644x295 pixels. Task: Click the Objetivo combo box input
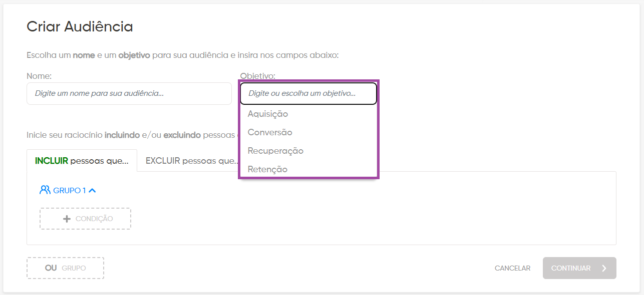[x=308, y=93]
